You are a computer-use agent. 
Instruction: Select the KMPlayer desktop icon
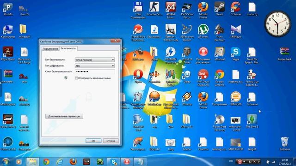pos(236,31)
